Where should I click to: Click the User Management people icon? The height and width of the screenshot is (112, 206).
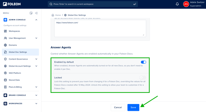click(x=5, y=38)
